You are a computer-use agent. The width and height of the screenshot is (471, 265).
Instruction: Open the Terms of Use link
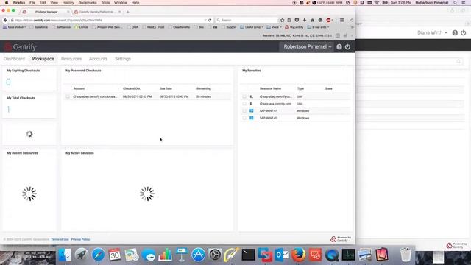coord(60,239)
